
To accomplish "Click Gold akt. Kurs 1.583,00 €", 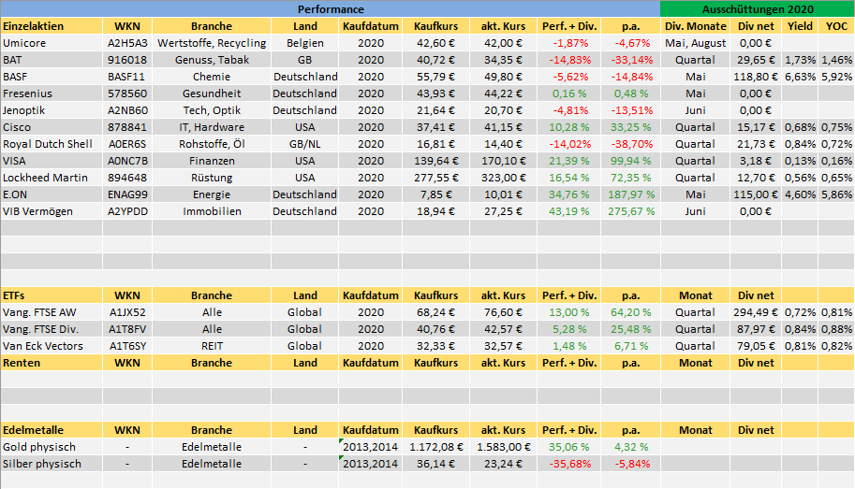I will pos(503,447).
